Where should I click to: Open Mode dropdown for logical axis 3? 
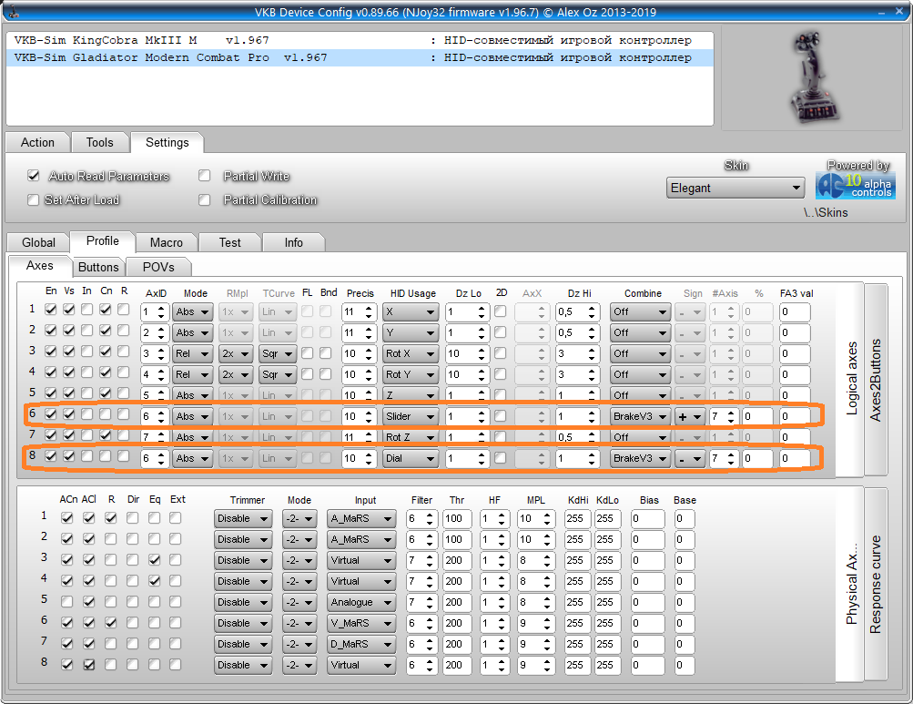click(x=193, y=353)
